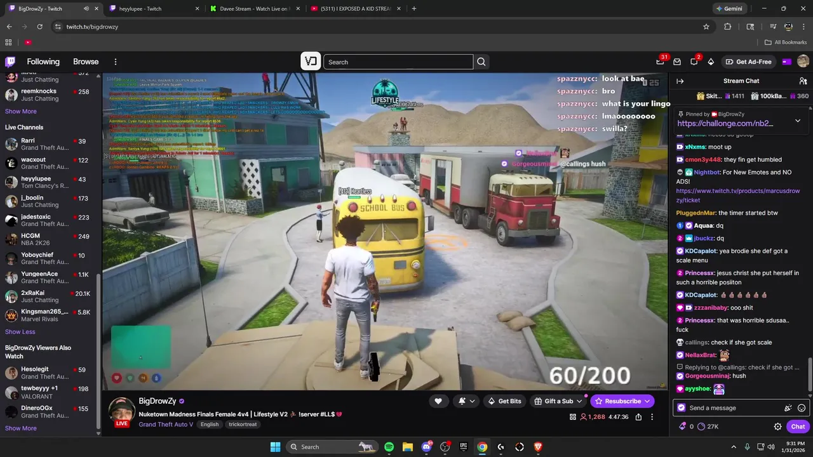
Task: Share the stream using the share icon
Action: (638, 417)
